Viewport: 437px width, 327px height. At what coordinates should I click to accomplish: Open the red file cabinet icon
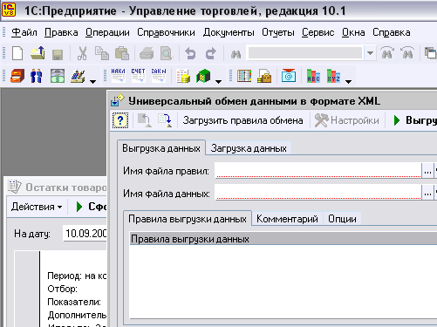tap(17, 76)
